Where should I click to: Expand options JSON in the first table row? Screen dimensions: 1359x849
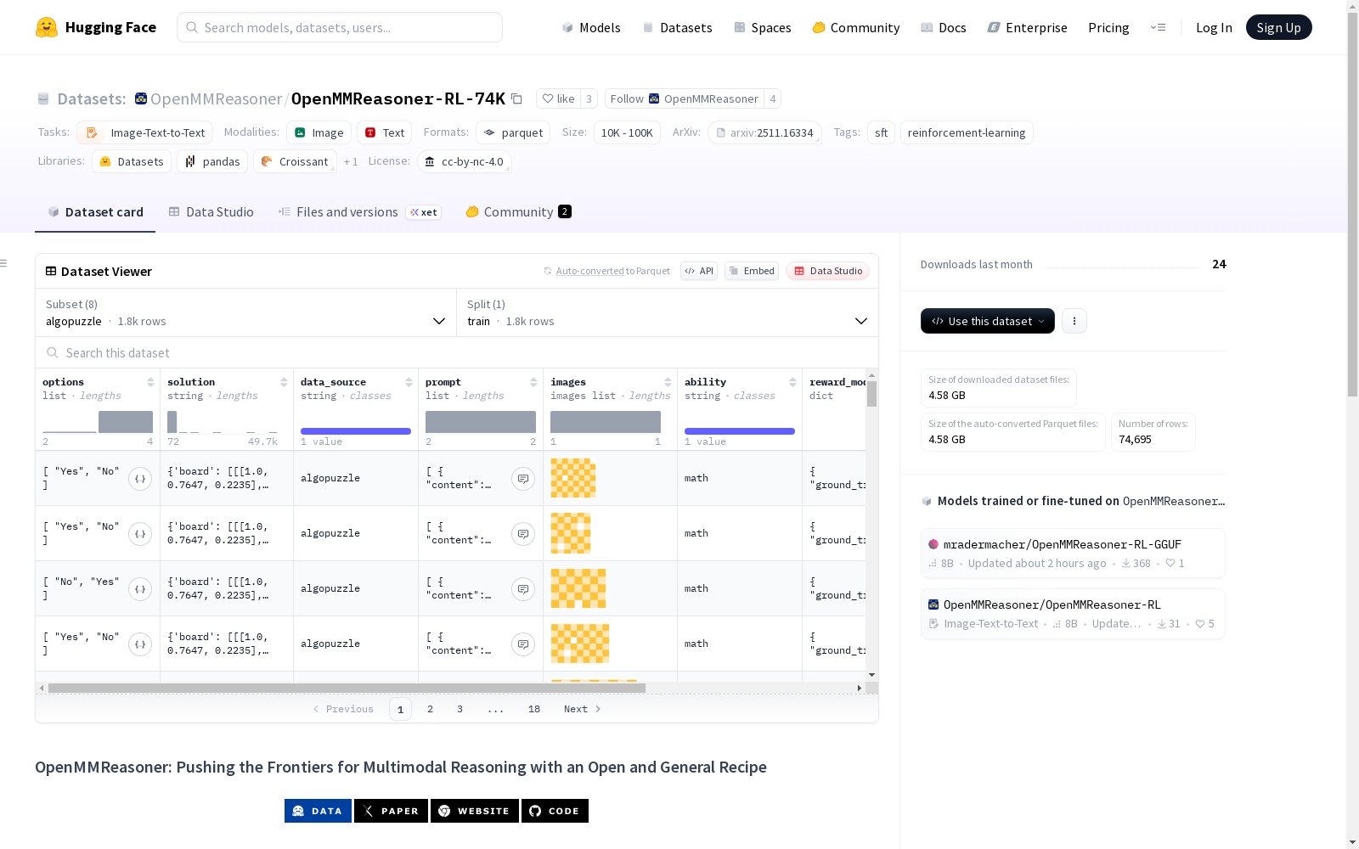point(140,479)
